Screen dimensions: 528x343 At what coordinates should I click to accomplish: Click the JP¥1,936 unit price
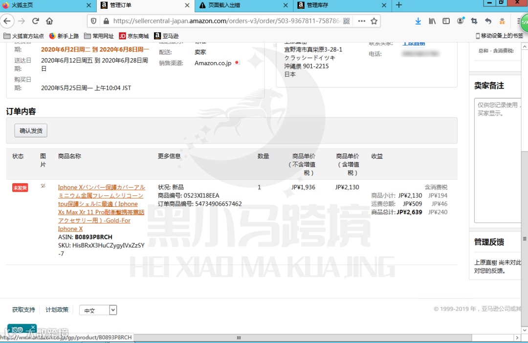coord(303,187)
